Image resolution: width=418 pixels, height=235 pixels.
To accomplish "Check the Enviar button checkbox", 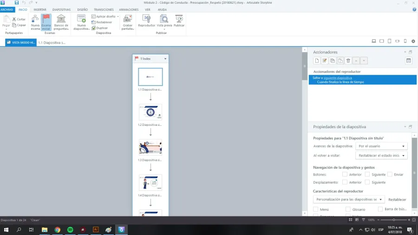I will [x=390, y=174].
